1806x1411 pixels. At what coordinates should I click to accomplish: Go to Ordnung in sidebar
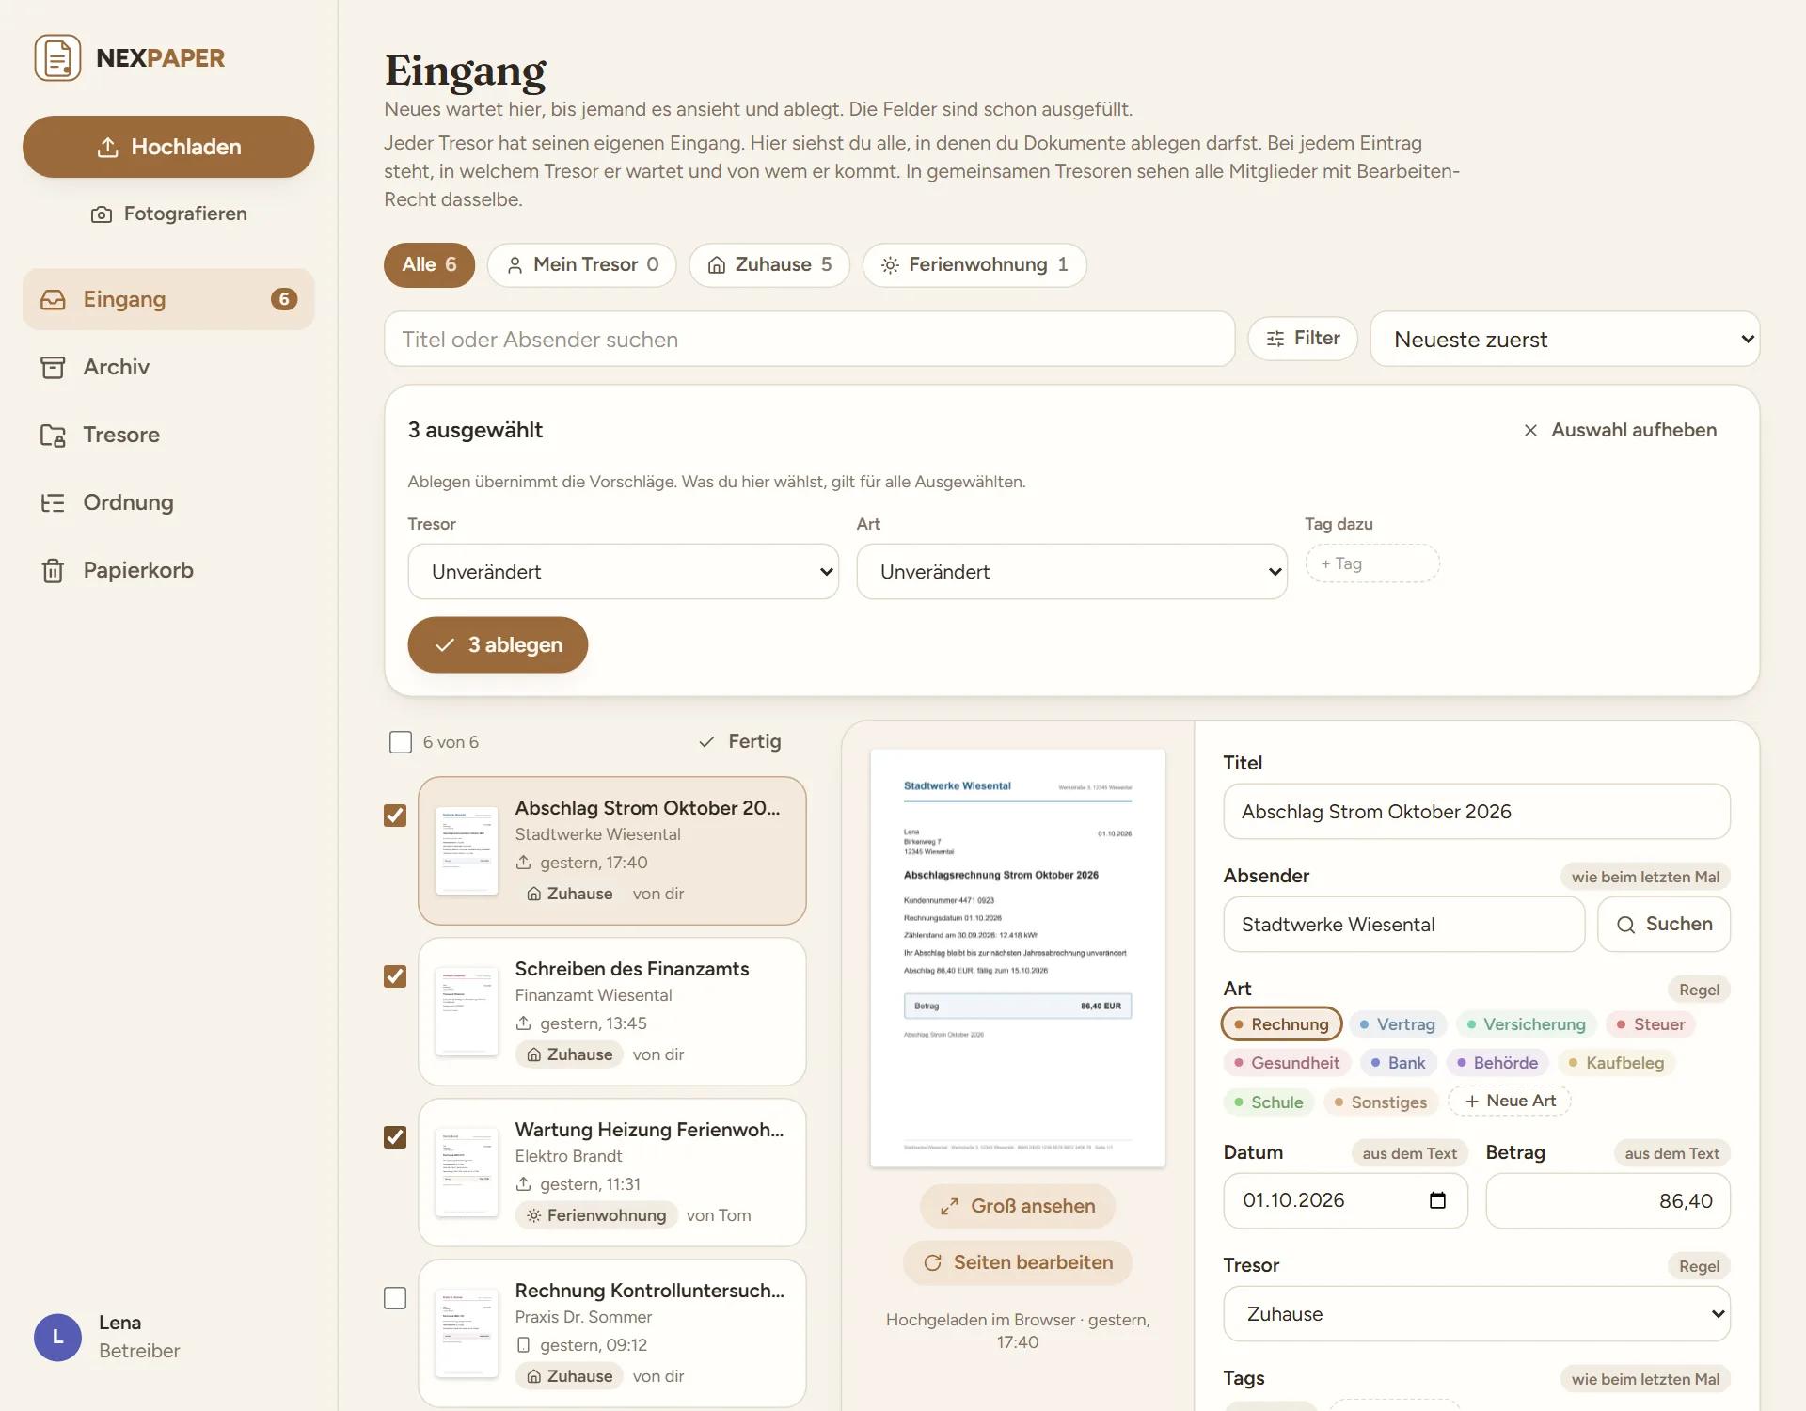tap(168, 502)
